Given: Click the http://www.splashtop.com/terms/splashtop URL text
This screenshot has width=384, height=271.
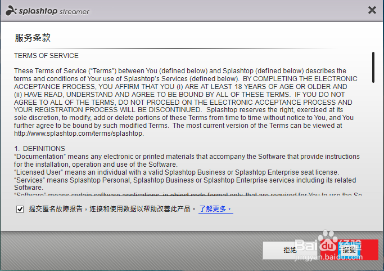Looking at the screenshot, I should coord(78,134).
